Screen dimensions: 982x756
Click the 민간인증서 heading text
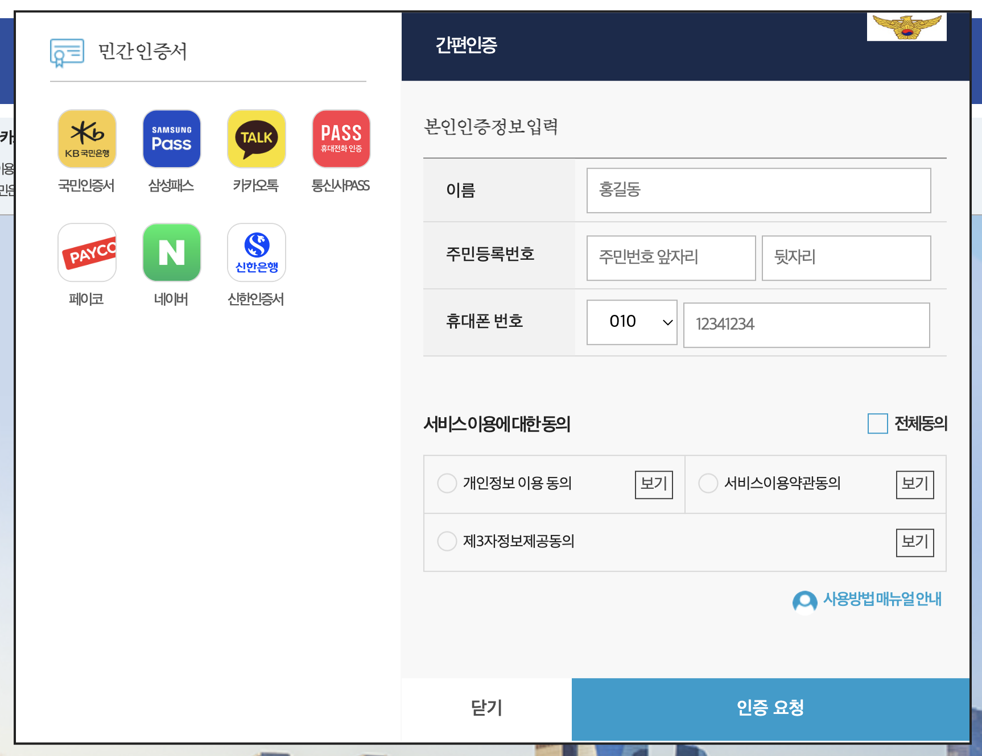click(x=143, y=52)
